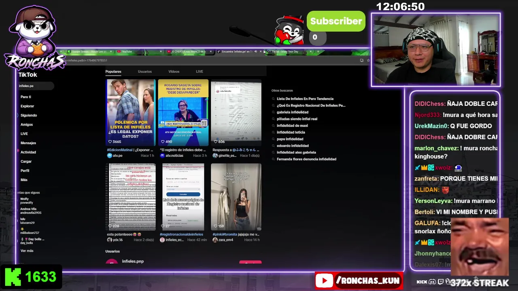
Task: Open a new browser tab
Action: (x=318, y=52)
